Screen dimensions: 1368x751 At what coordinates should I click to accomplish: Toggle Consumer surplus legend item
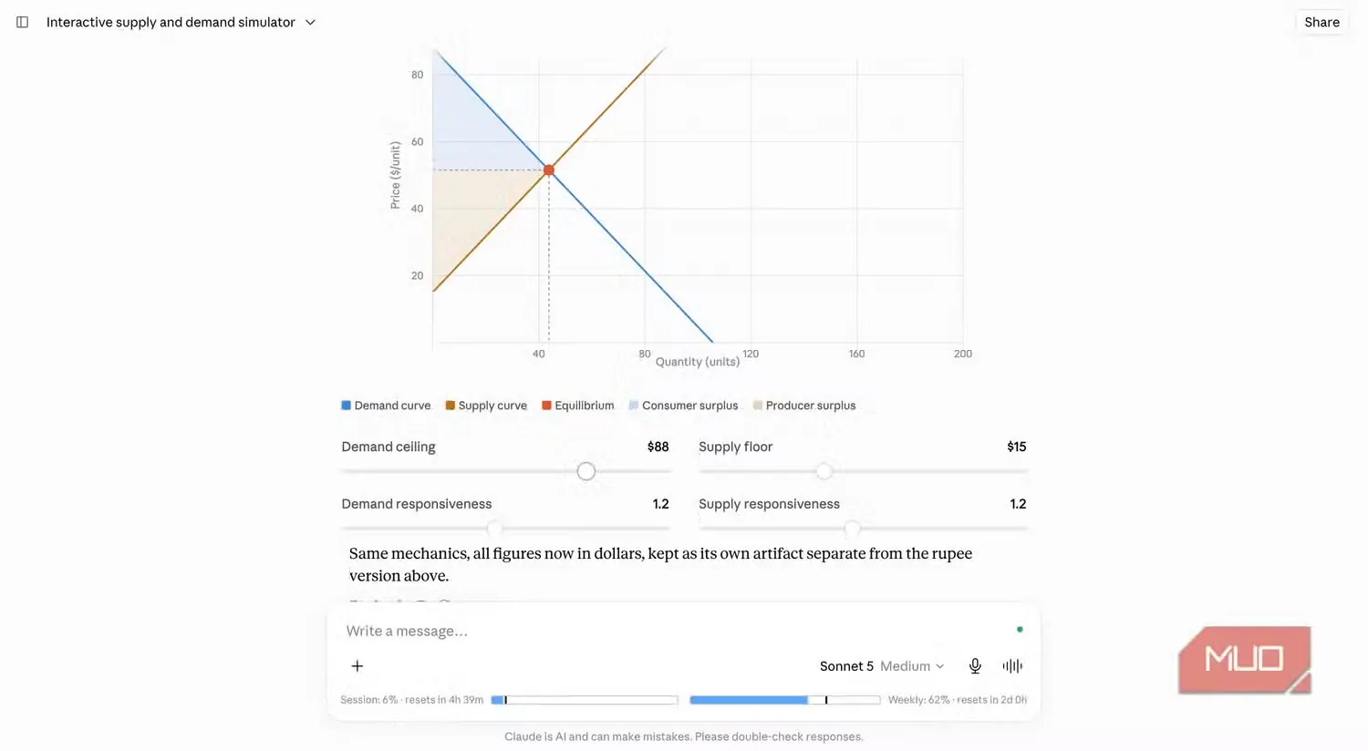tap(683, 406)
